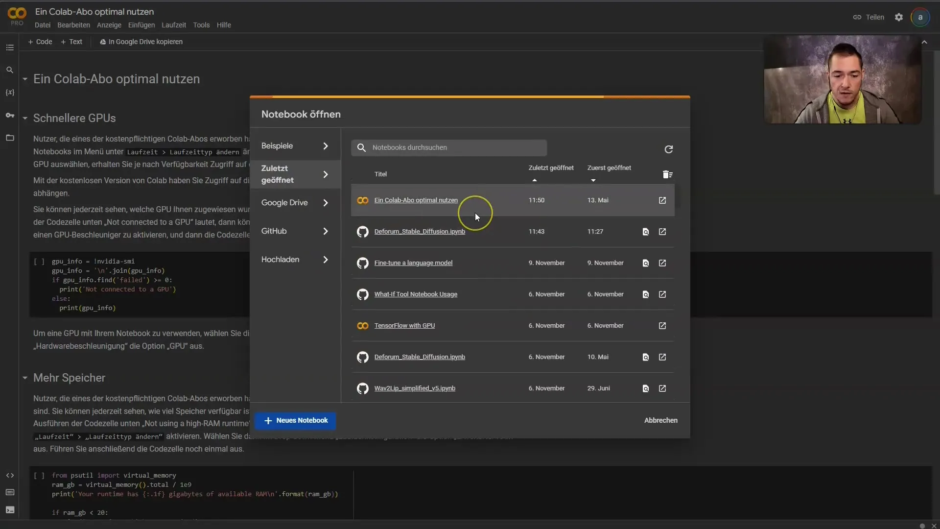Click the 'Neues Notebook' button
940x529 pixels.
tap(296, 420)
